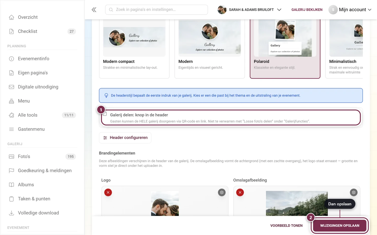Click Wijzigingen opslaan button
Image resolution: width=377 pixels, height=235 pixels.
[340, 226]
